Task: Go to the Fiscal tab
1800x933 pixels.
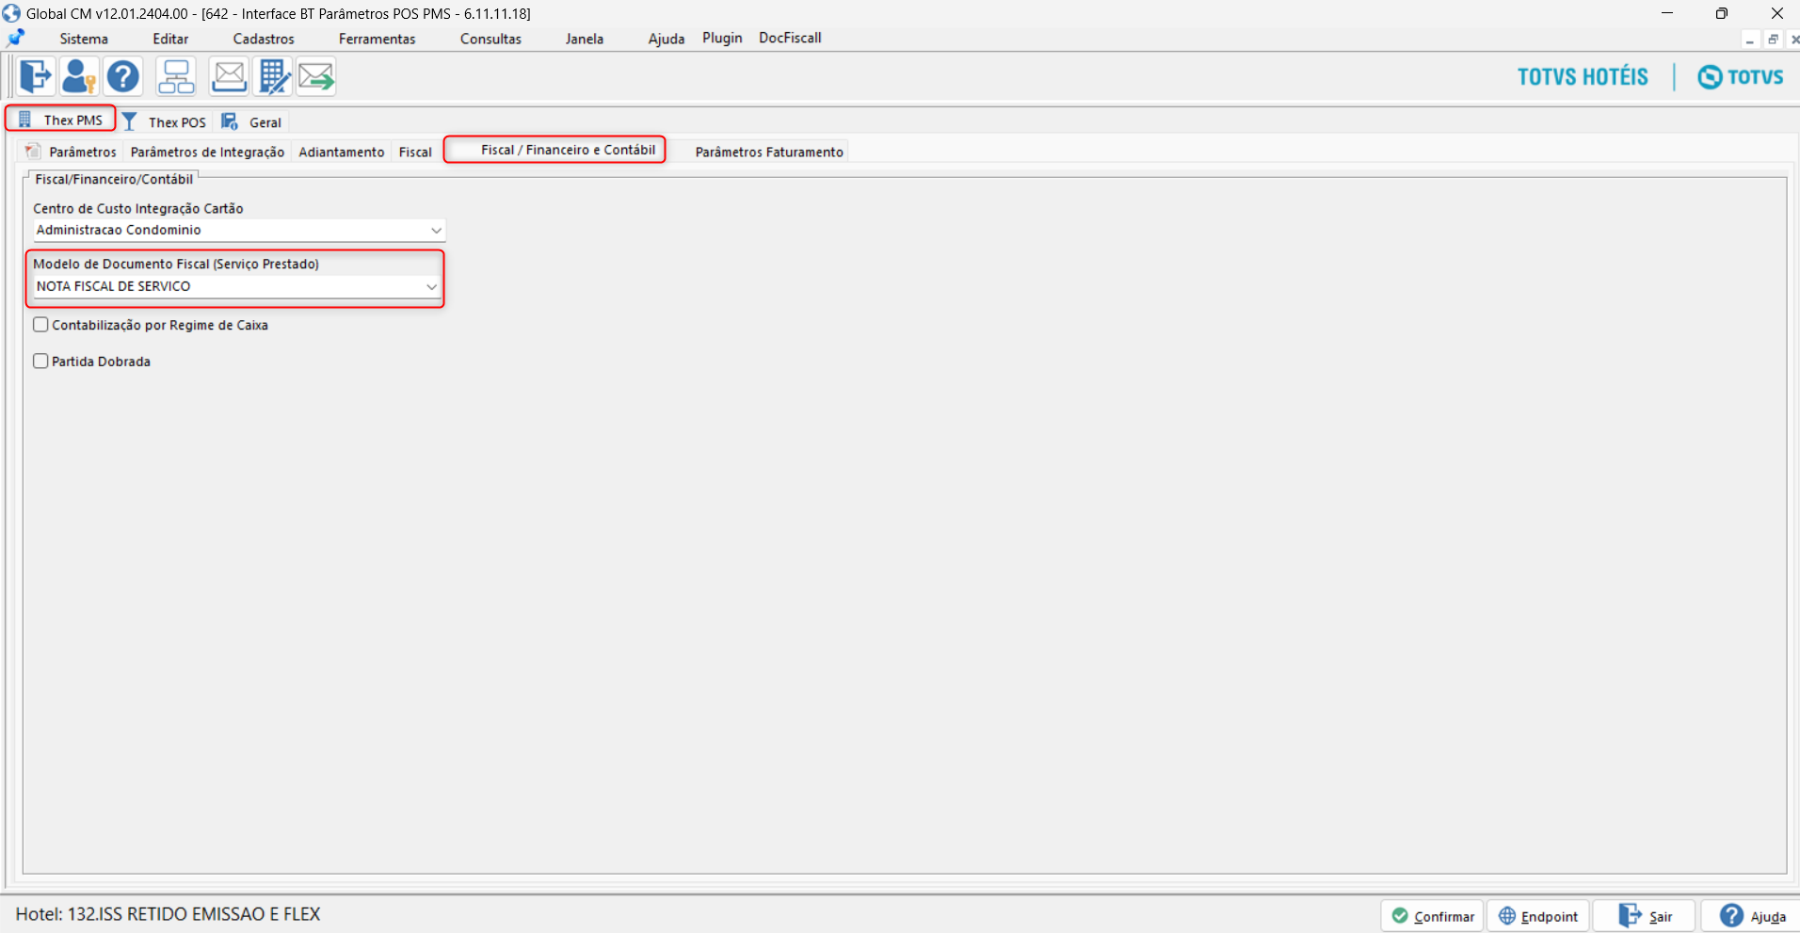Action: coord(415,152)
